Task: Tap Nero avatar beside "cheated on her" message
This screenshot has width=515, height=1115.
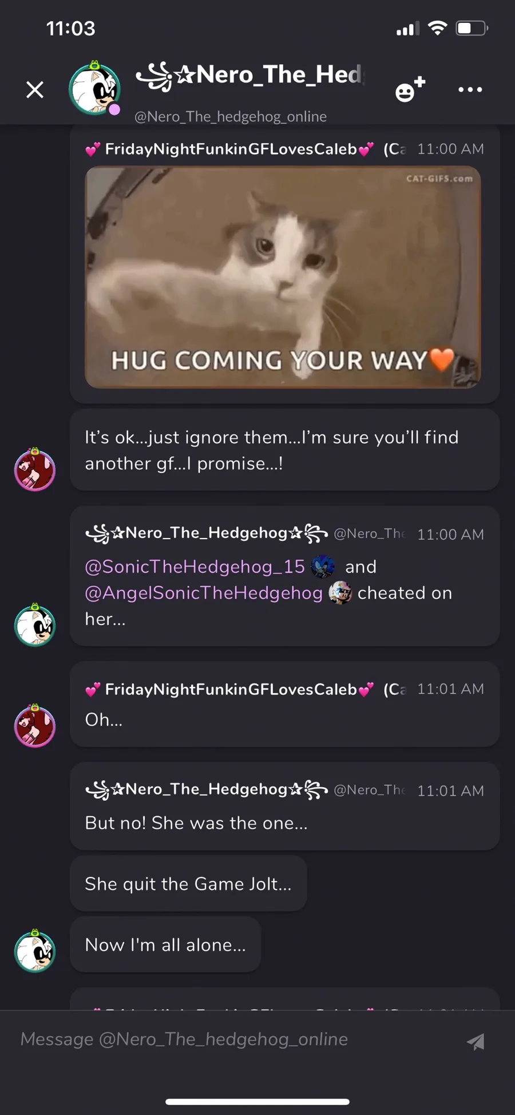Action: (35, 625)
